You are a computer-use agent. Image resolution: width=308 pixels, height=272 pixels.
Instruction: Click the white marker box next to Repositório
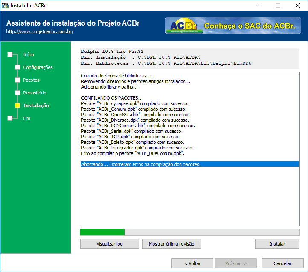(17, 93)
